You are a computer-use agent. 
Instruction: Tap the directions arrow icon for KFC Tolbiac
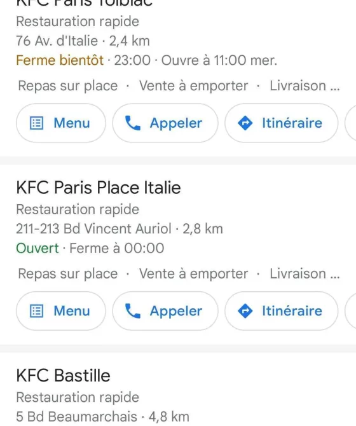click(x=245, y=123)
